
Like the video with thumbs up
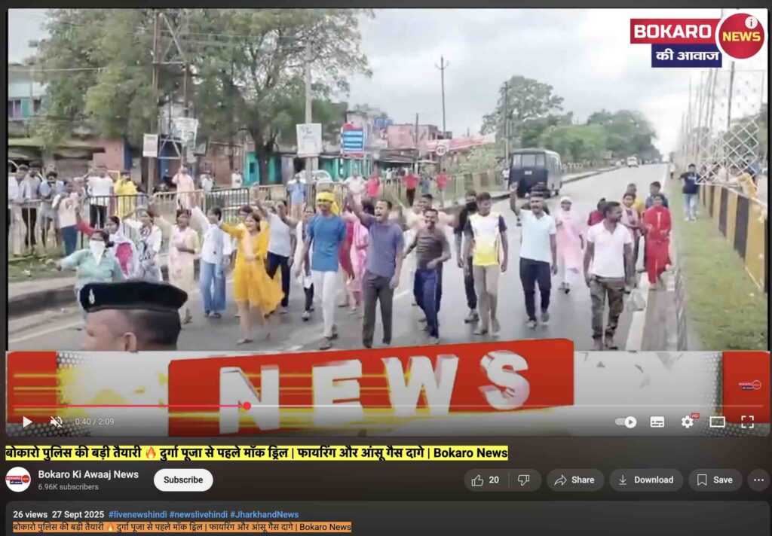click(485, 480)
